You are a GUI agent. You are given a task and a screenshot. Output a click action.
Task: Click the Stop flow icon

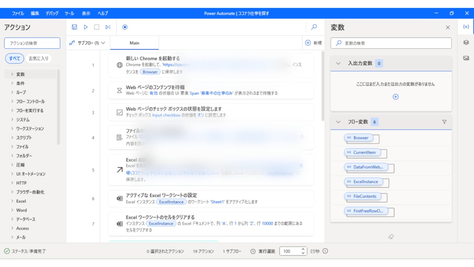click(97, 27)
